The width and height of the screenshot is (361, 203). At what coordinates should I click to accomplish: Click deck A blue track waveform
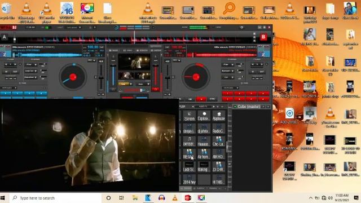click(47, 55)
